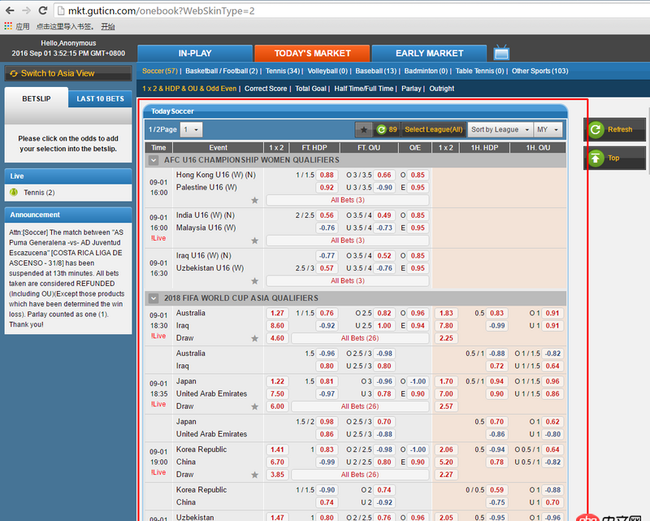Viewport: 650px width, 521px height.
Task: Reload the page with browser refresh icon
Action: click(x=43, y=11)
